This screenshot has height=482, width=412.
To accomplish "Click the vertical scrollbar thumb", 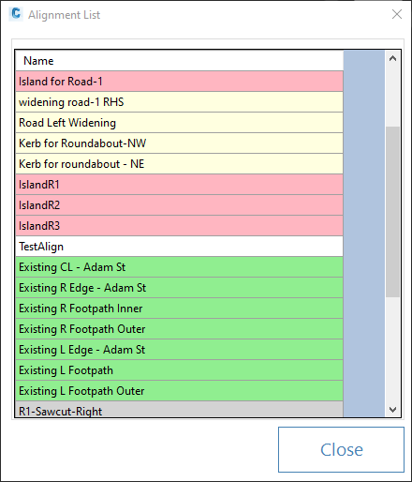I will (x=392, y=212).
